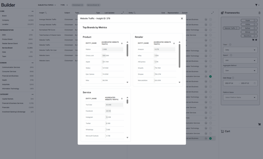The width and height of the screenshot is (263, 159).
Task: Select Company under CORE
Action: click(x=6, y=20)
